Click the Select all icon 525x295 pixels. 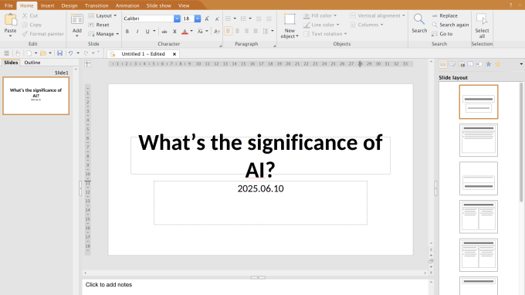tap(482, 19)
